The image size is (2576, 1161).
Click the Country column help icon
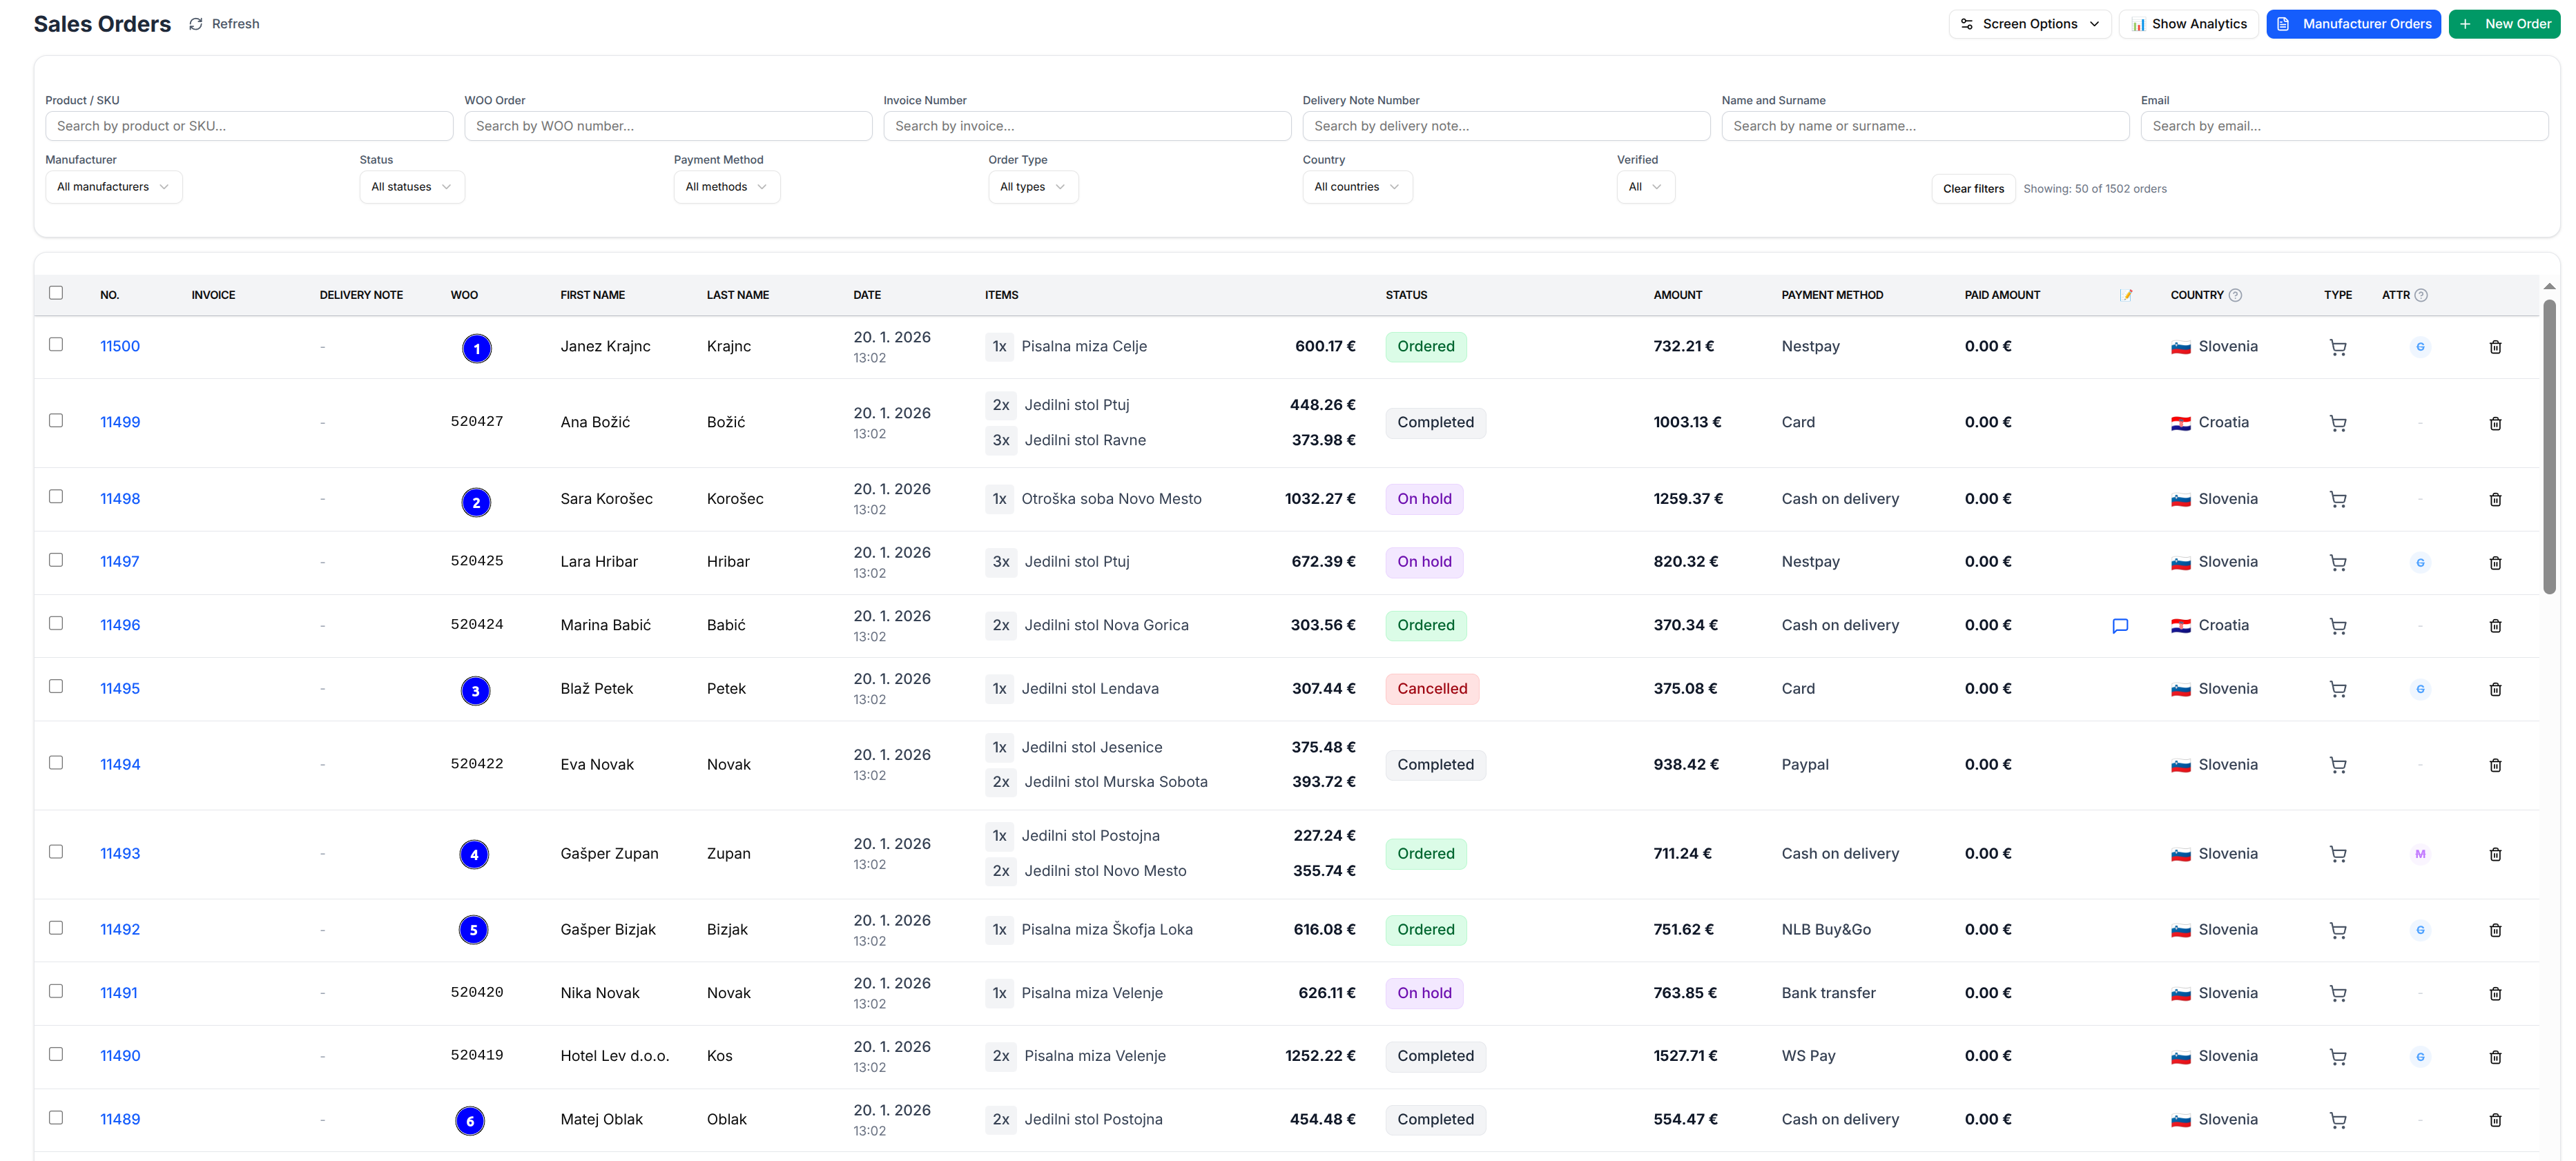coord(2235,295)
